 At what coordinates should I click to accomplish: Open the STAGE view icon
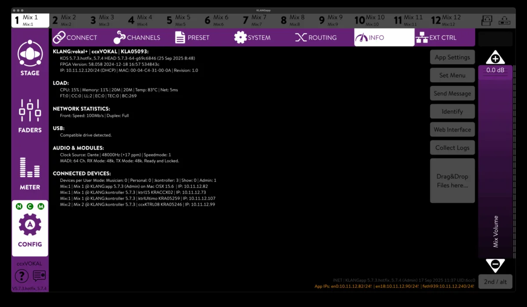click(x=30, y=53)
